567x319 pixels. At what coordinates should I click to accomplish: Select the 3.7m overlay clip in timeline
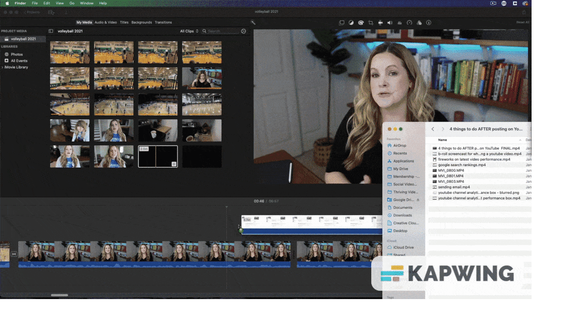coord(311,225)
